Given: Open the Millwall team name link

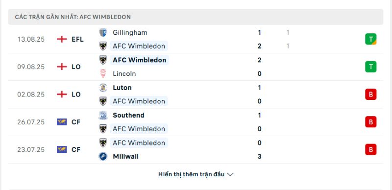Looking at the screenshot, I should point(125,157).
